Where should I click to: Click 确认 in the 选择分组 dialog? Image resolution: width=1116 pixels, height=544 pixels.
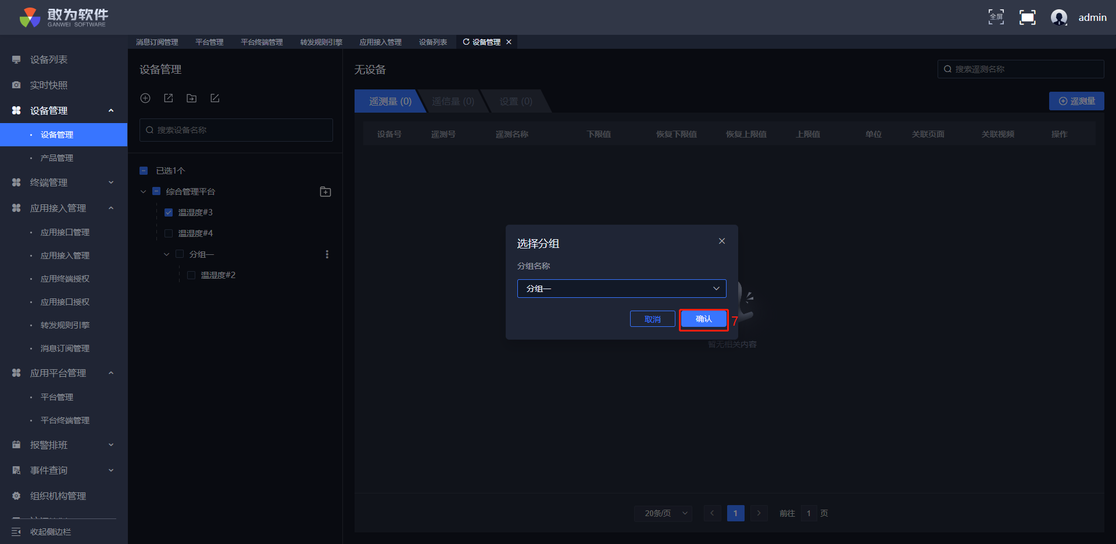point(703,319)
